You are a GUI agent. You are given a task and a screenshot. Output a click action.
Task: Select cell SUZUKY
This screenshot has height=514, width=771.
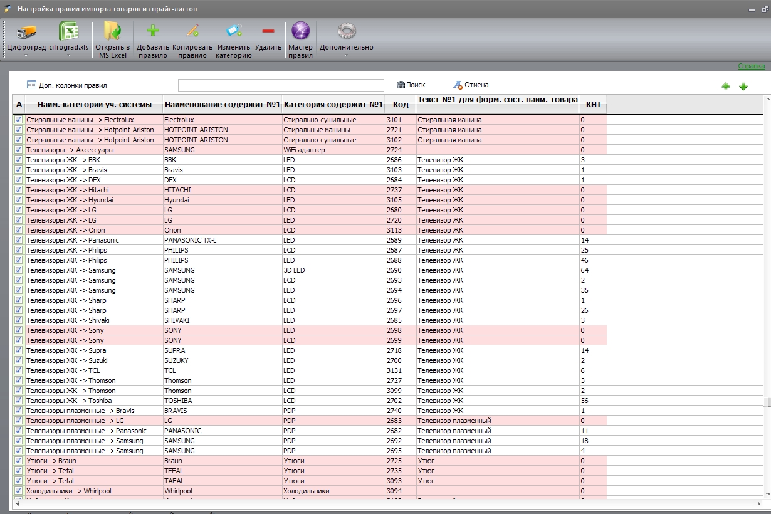[223, 360]
